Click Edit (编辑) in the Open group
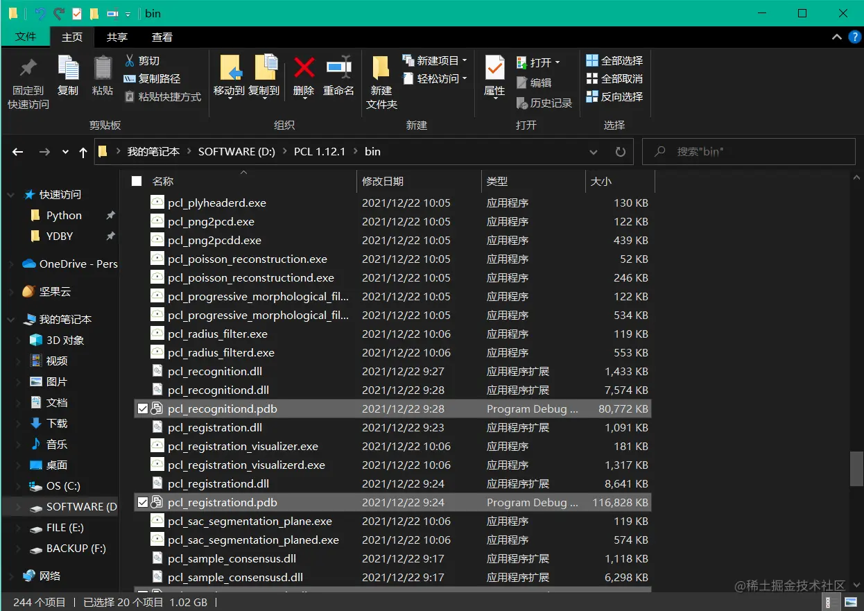864x611 pixels. point(534,83)
